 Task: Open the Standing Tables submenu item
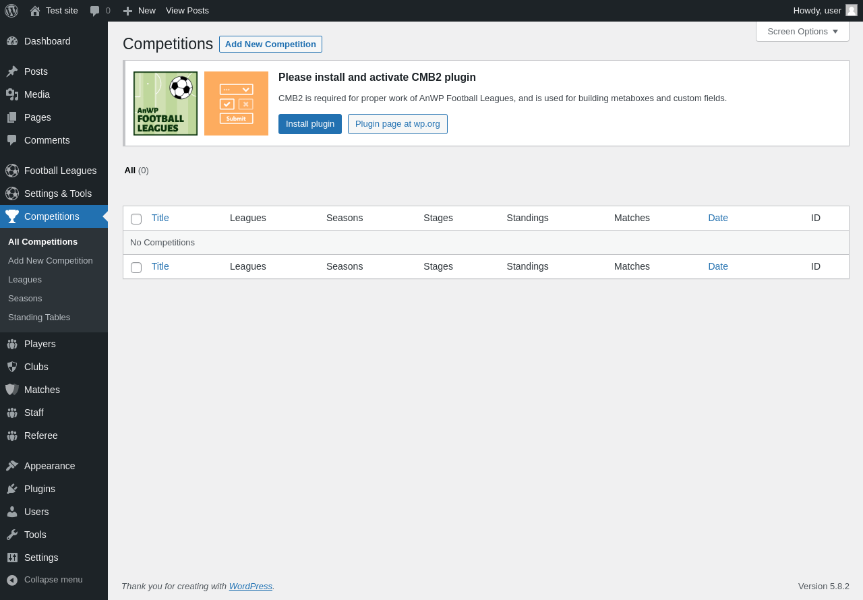[x=39, y=318]
